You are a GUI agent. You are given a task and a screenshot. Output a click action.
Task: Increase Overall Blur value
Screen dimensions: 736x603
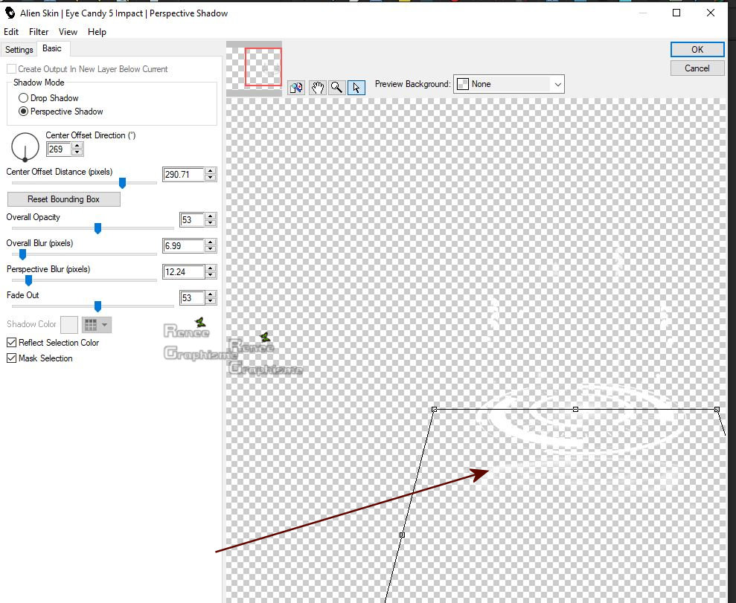tap(211, 242)
